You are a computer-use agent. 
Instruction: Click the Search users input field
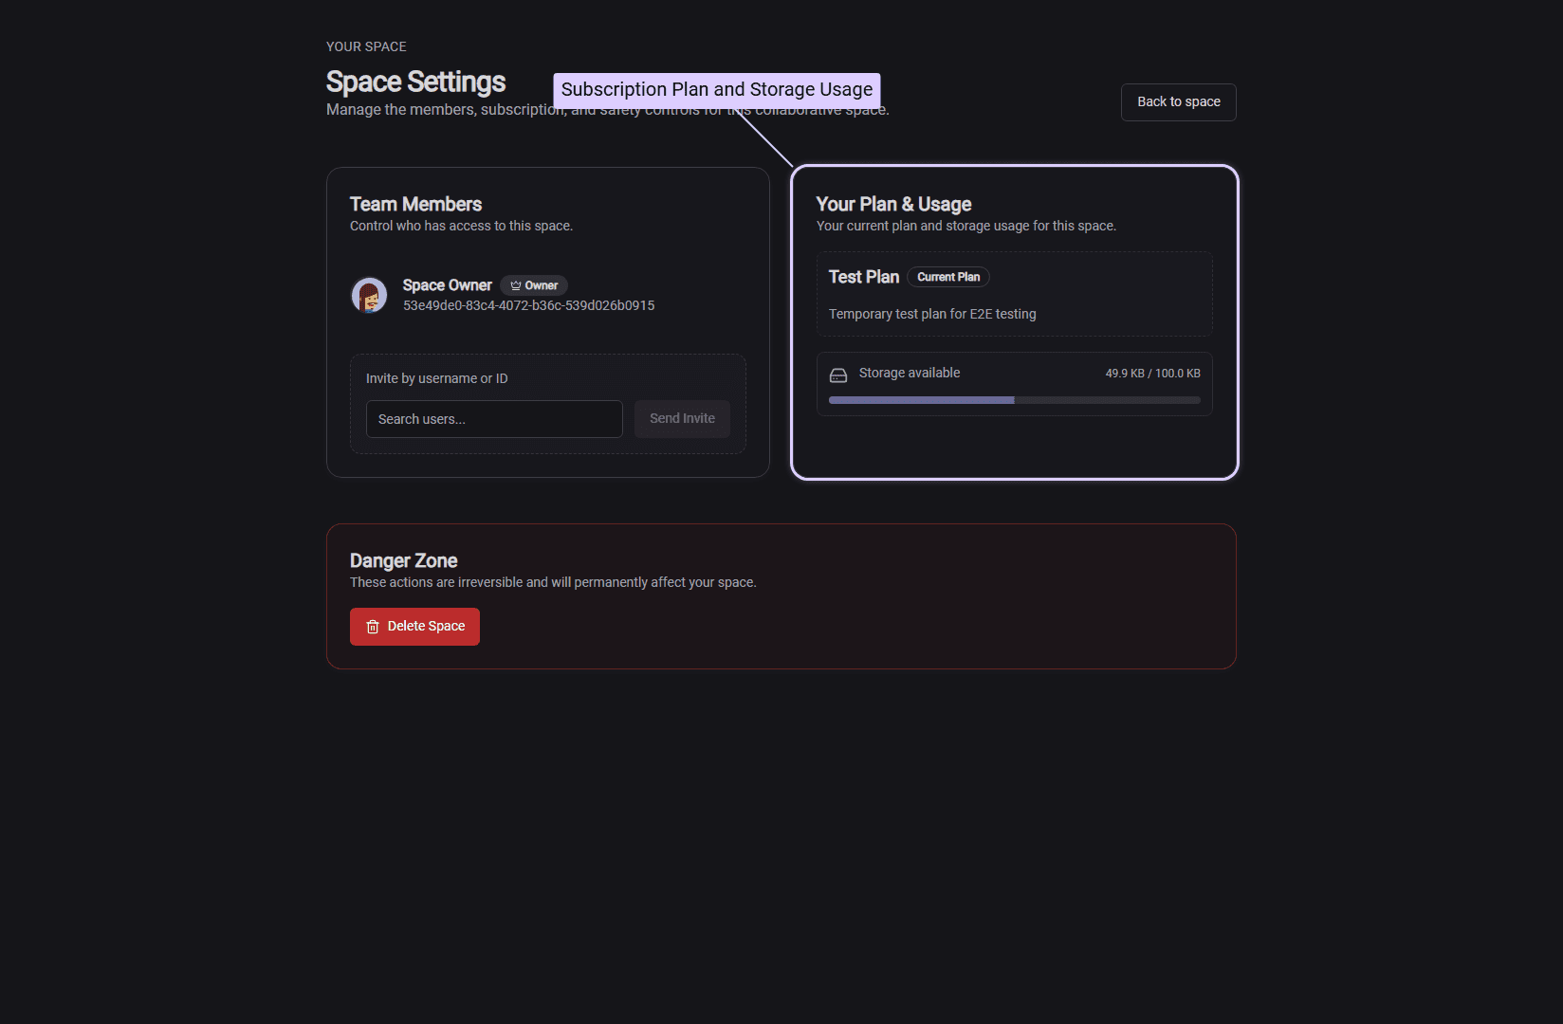[x=494, y=418]
